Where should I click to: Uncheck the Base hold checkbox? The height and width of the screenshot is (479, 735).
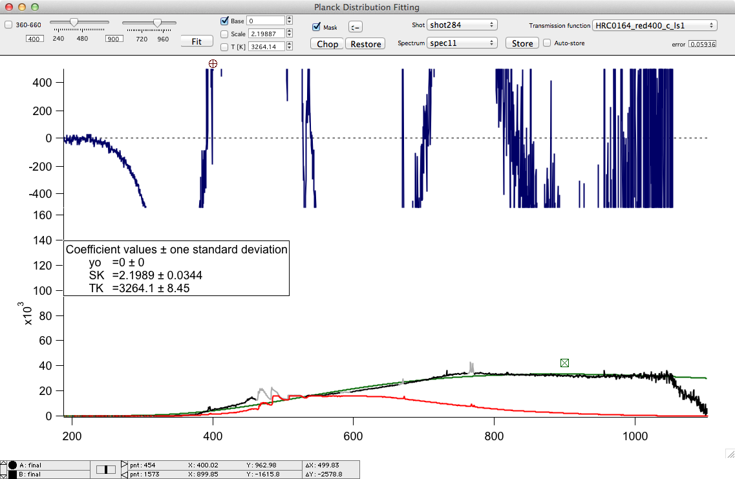(x=224, y=21)
